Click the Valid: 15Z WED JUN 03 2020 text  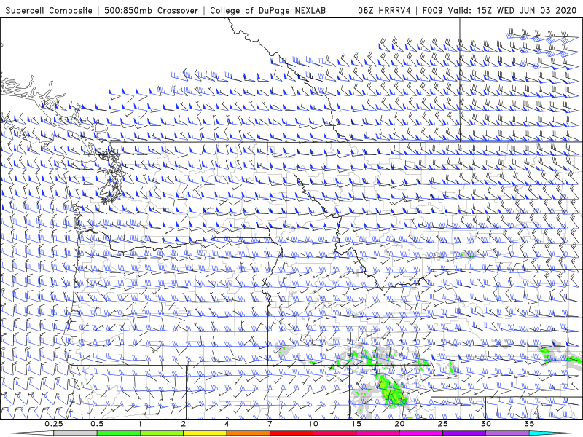pos(512,10)
